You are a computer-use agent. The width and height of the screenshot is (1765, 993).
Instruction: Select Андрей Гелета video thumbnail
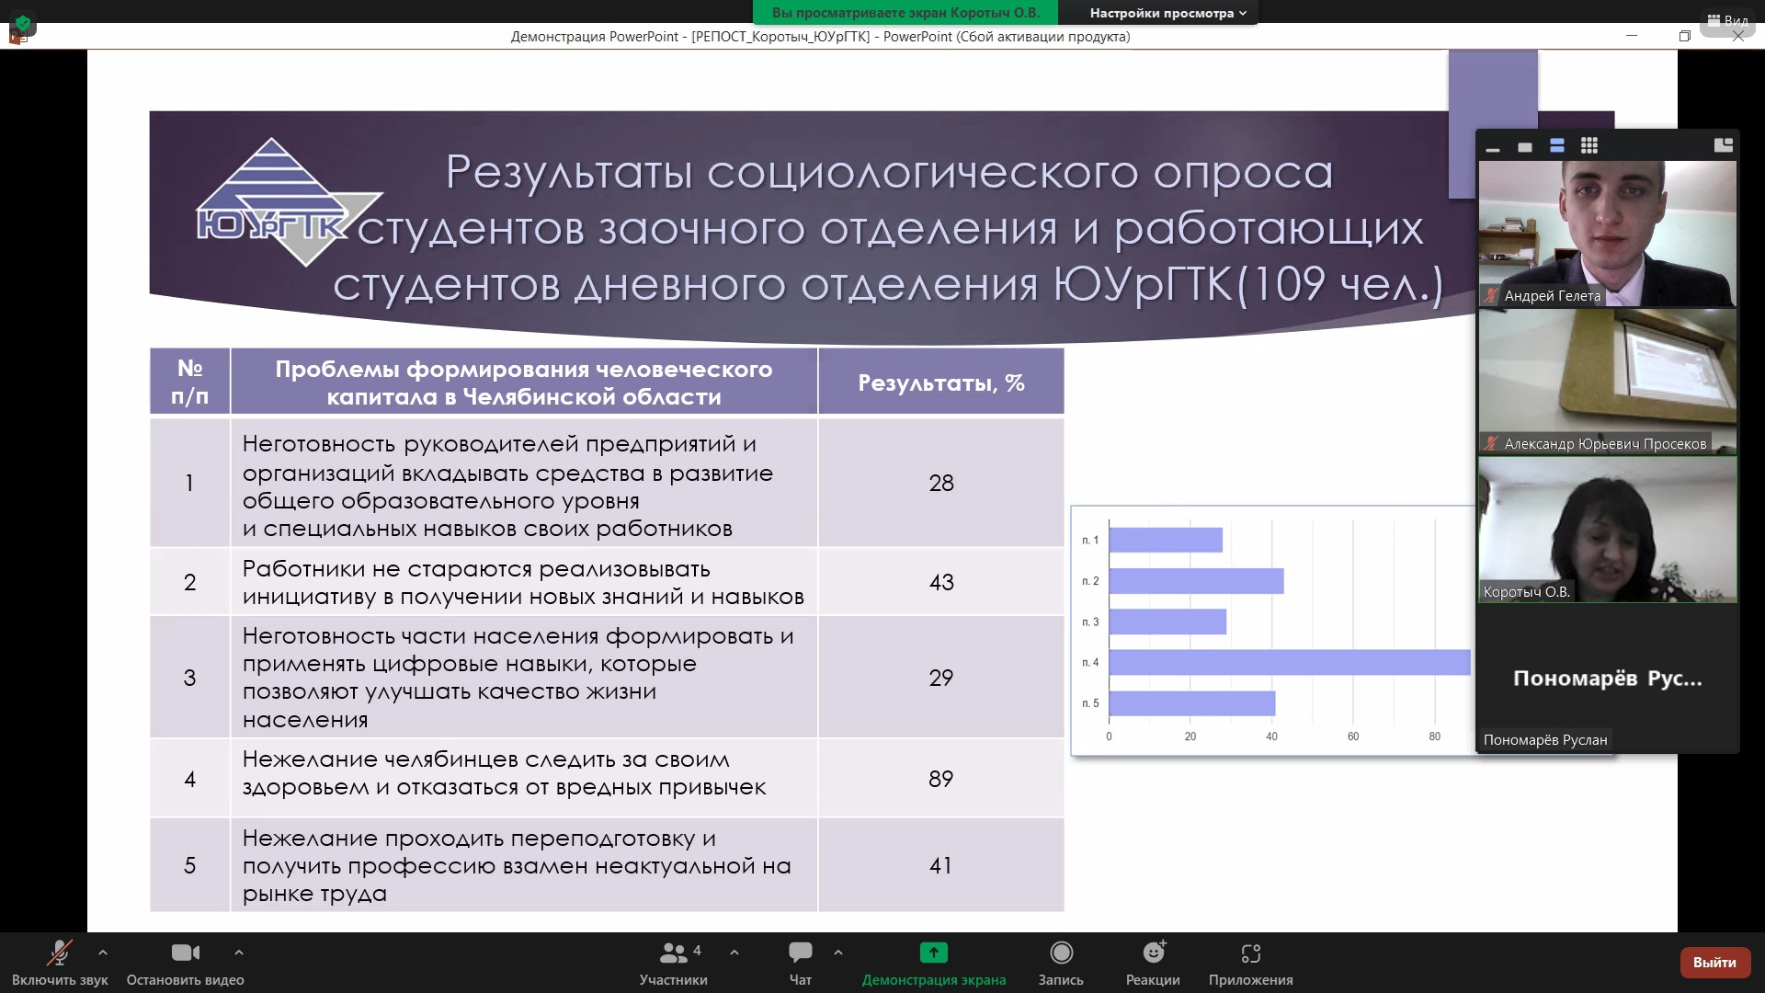1608,234
